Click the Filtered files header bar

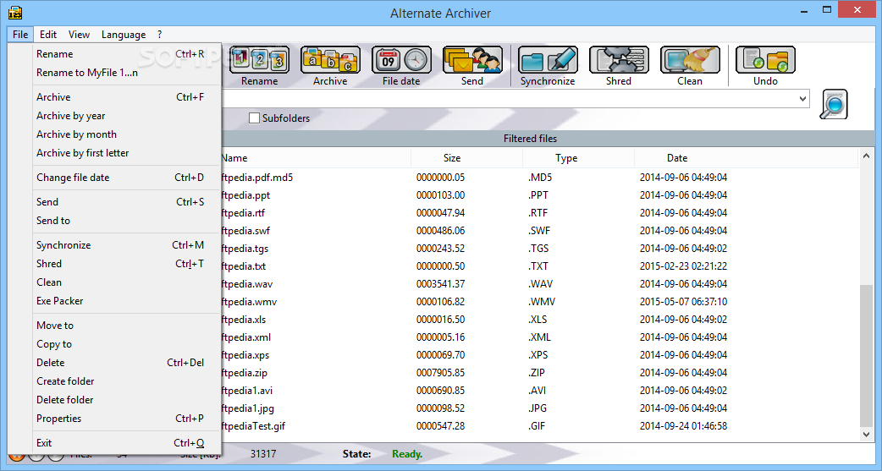pyautogui.click(x=547, y=139)
